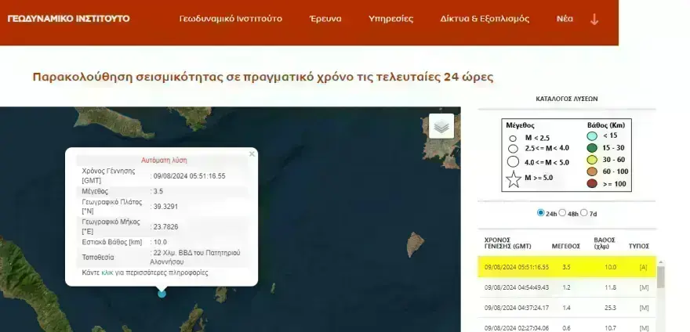Click the κλικ link for more information
This screenshot has height=332, width=690.
pyautogui.click(x=107, y=272)
